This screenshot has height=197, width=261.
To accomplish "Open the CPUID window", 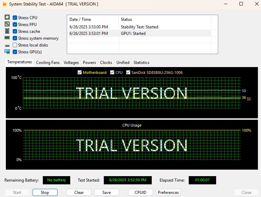I will point(141,192).
